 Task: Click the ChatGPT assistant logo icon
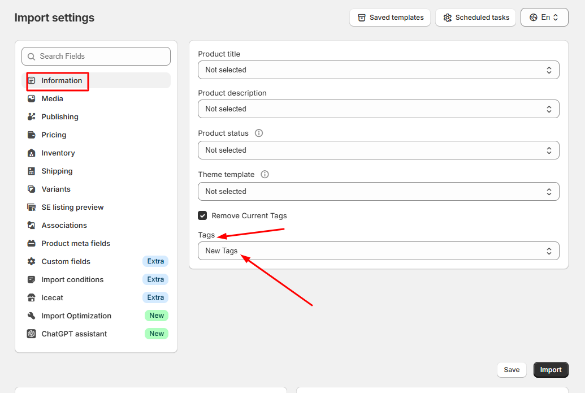click(32, 334)
